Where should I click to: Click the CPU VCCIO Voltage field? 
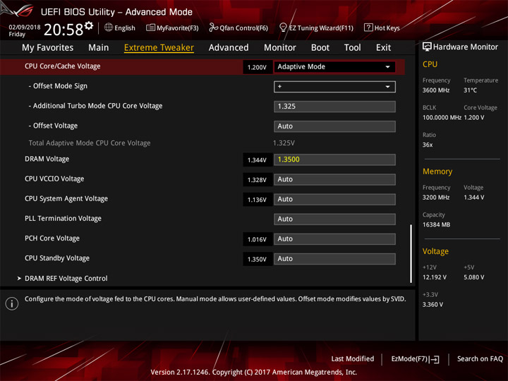[334, 179]
